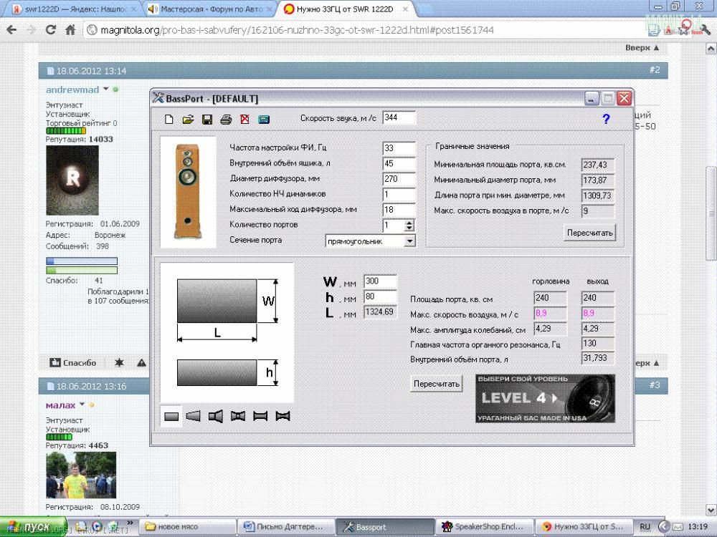
Task: Click the Частота настройки ФИ input field
Action: 399,148
